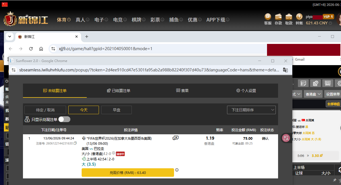Open Chrome tab search dropdown

(10, 37)
